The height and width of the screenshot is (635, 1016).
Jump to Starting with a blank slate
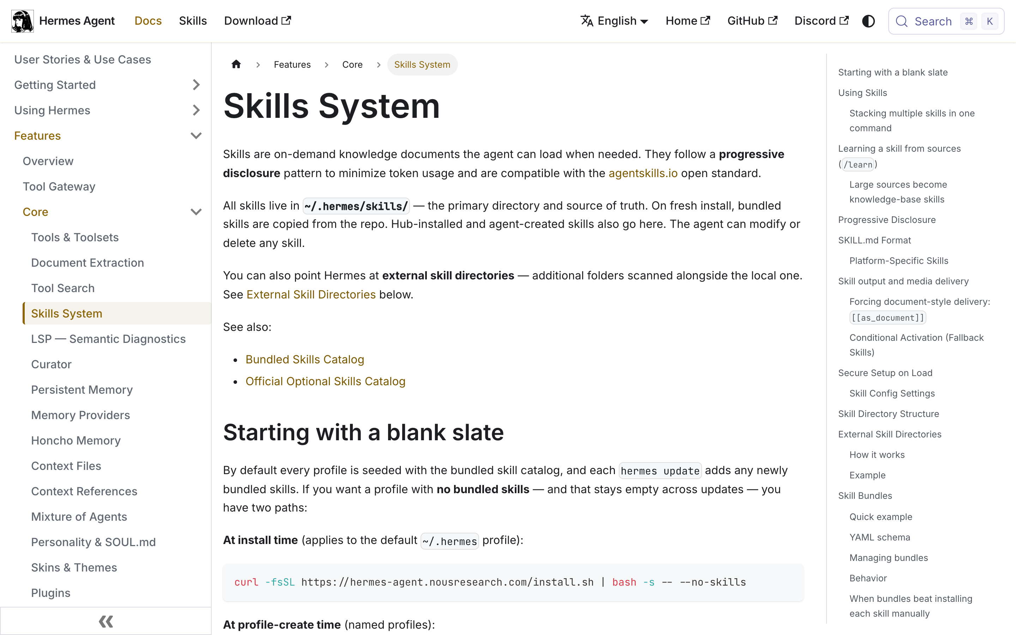(893, 72)
